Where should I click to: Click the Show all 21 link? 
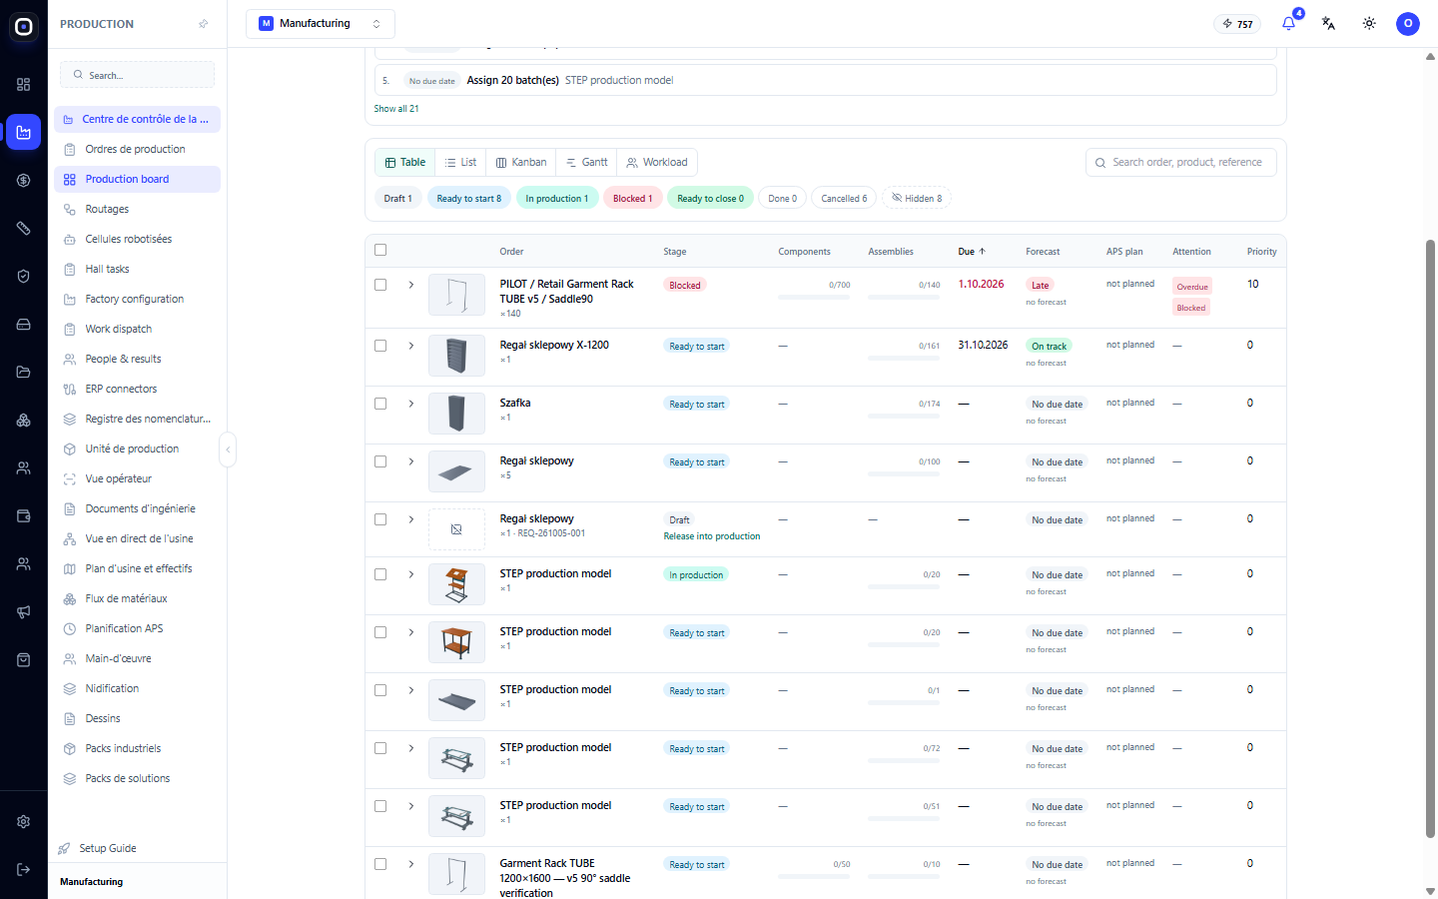coord(396,109)
